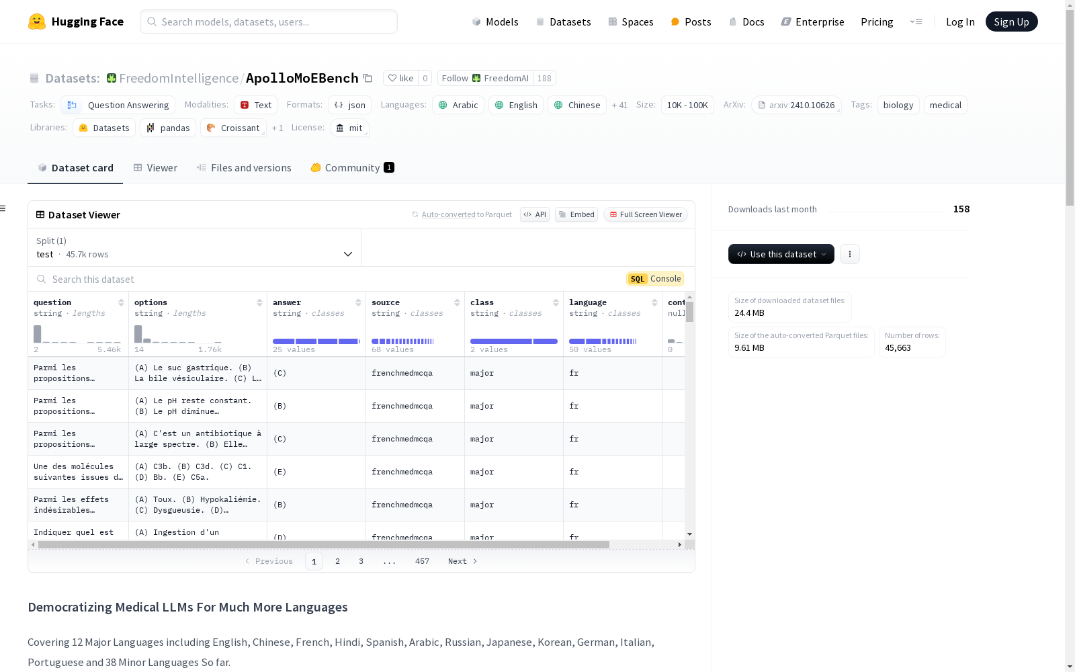Focus the main Hugging Face search box
This screenshot has width=1075, height=672.
[x=269, y=22]
